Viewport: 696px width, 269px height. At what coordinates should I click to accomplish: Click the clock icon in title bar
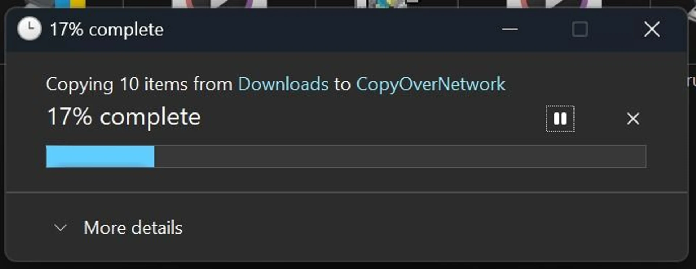(x=29, y=29)
